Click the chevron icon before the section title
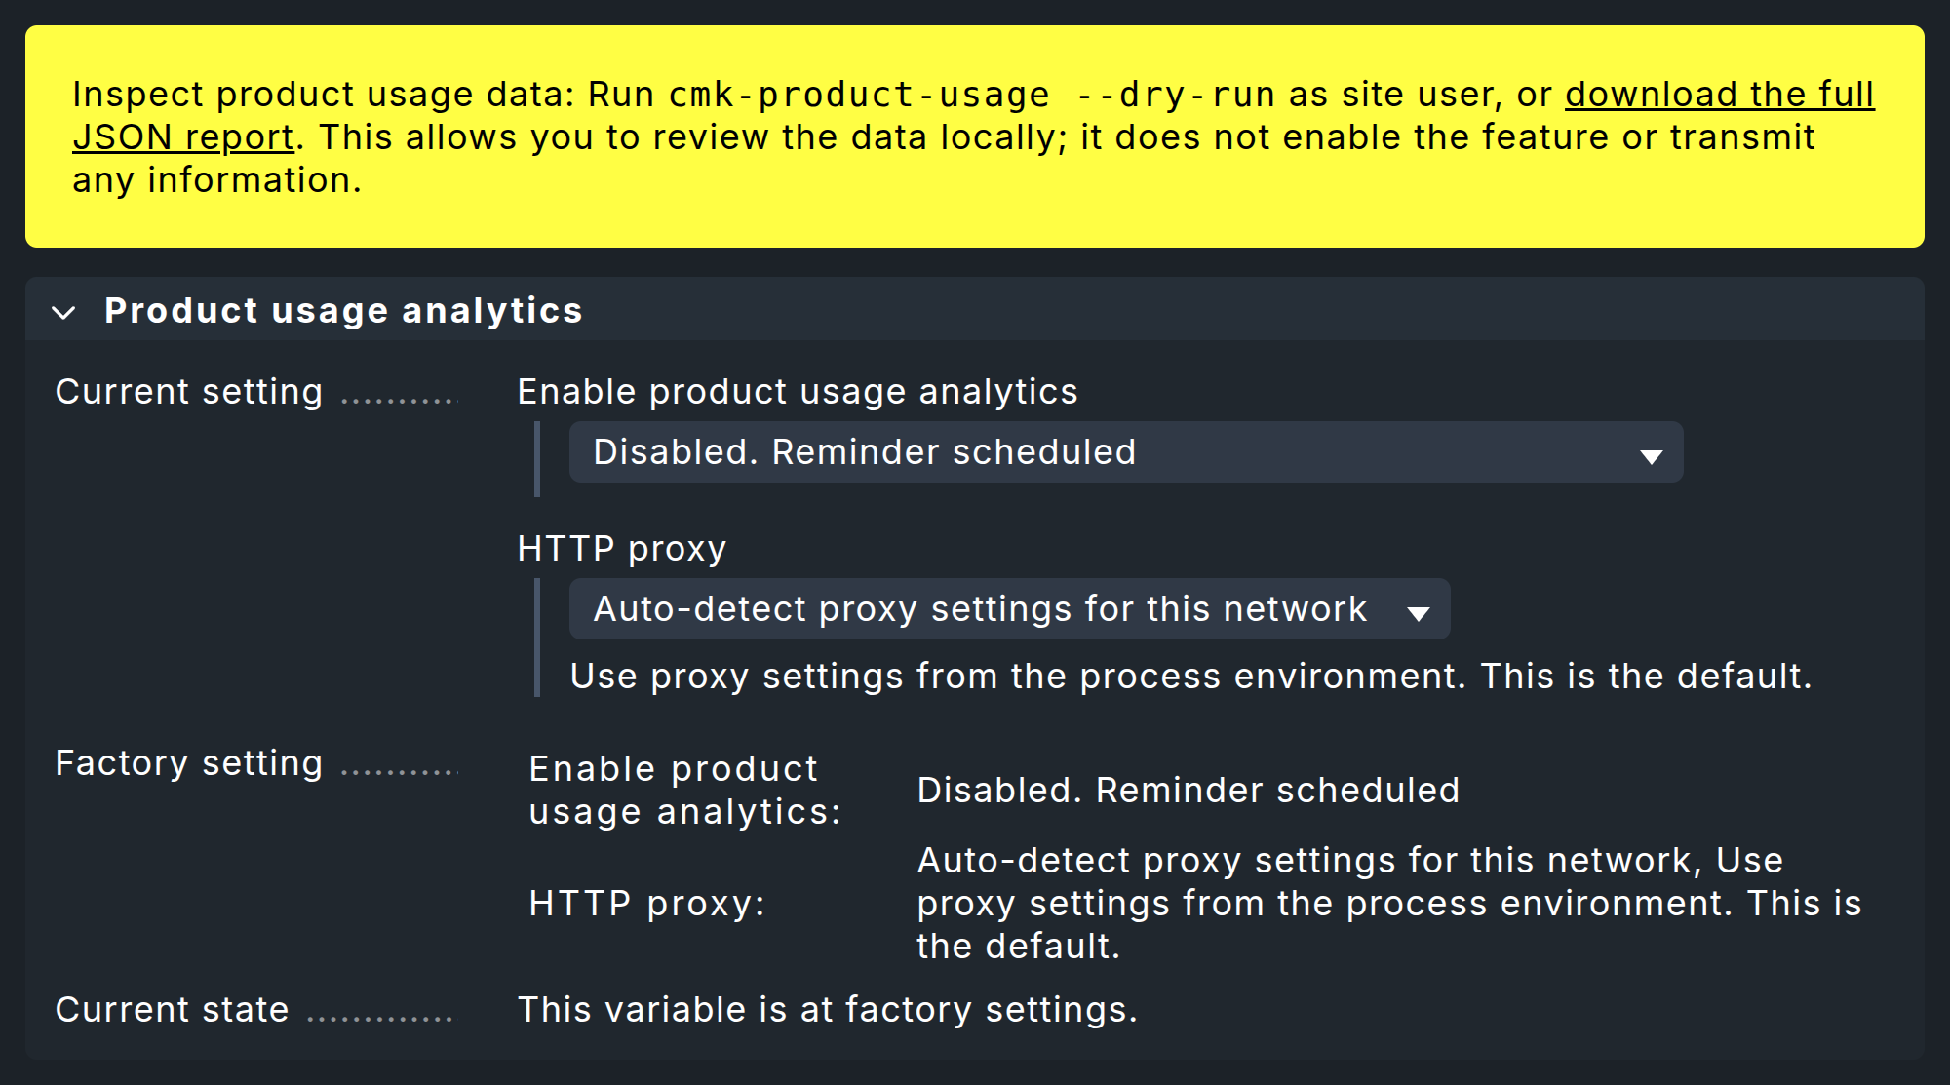The height and width of the screenshot is (1085, 1950). click(x=64, y=314)
